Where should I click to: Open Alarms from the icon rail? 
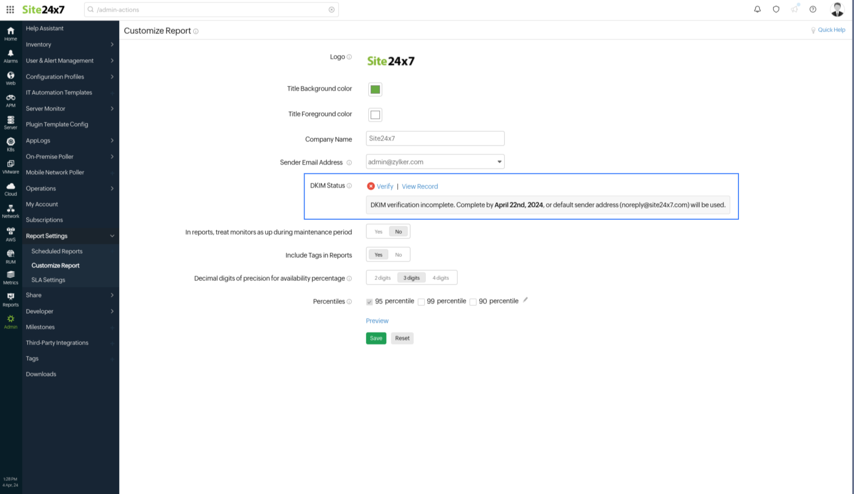pos(11,56)
